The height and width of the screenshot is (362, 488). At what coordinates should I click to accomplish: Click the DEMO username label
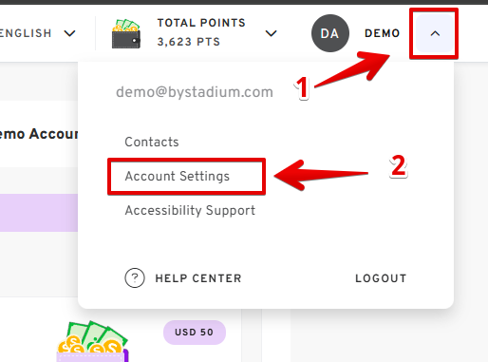pyautogui.click(x=383, y=33)
